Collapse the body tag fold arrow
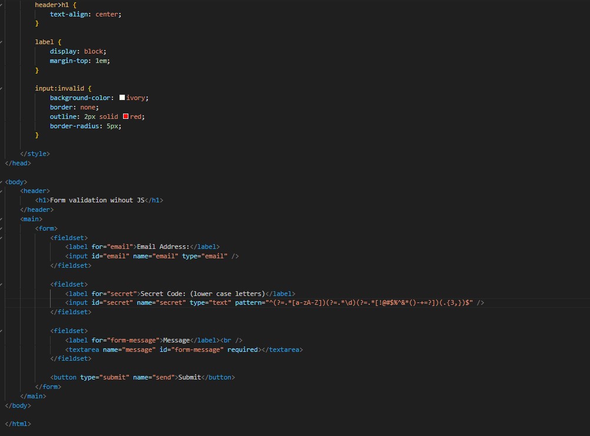 (x=2, y=182)
